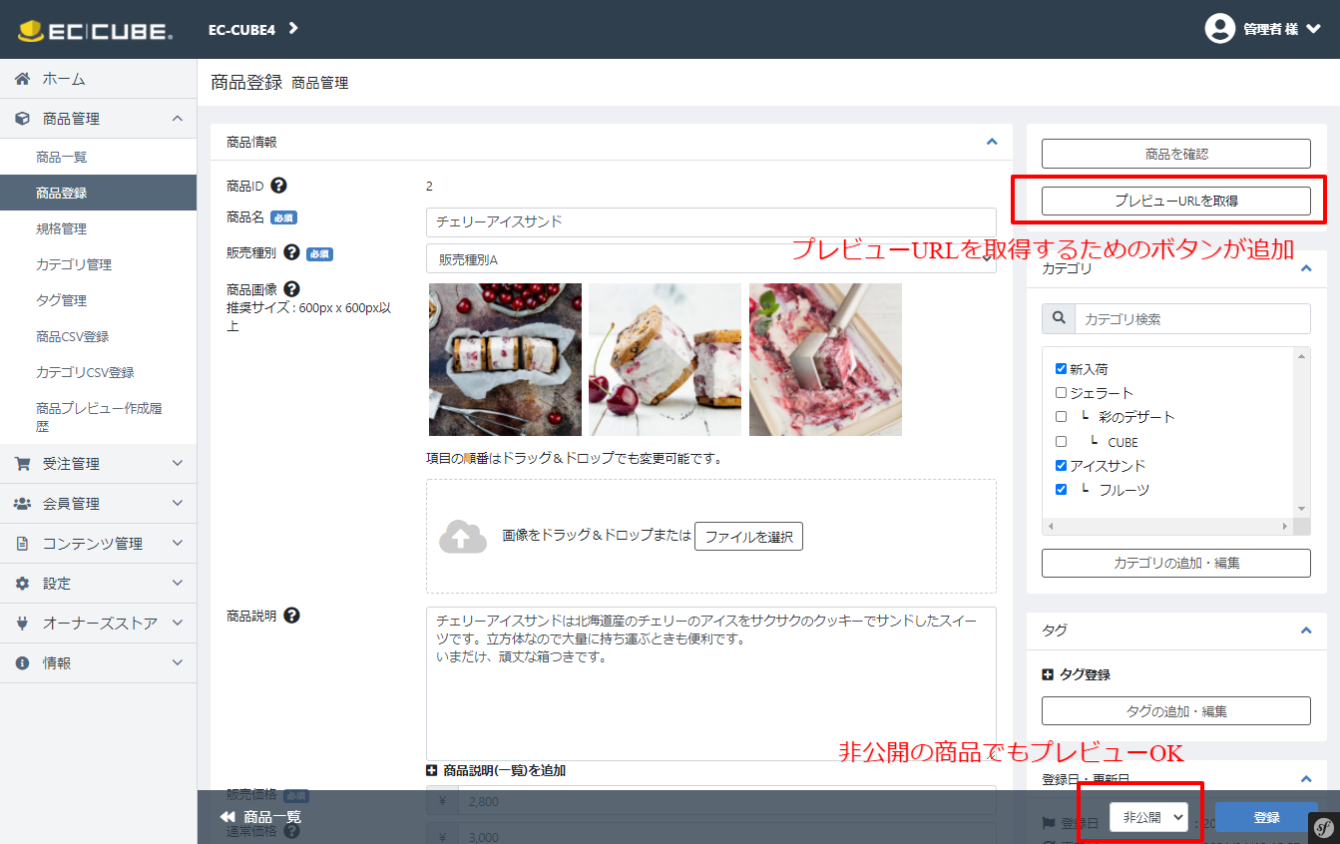Click the category list horizontal scrollbar
Screen dimensions: 1340x844
coord(1167,525)
